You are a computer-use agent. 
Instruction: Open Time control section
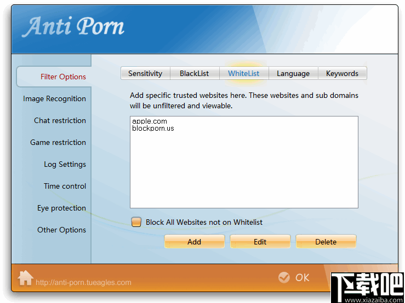(65, 186)
